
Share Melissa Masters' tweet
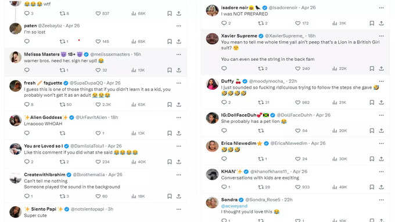click(178, 70)
